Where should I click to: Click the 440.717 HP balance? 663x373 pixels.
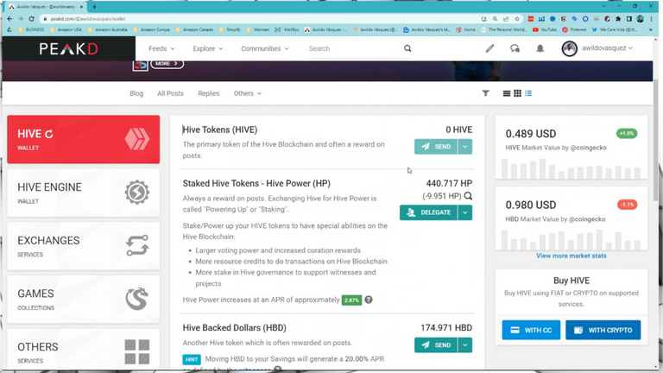pyautogui.click(x=449, y=184)
